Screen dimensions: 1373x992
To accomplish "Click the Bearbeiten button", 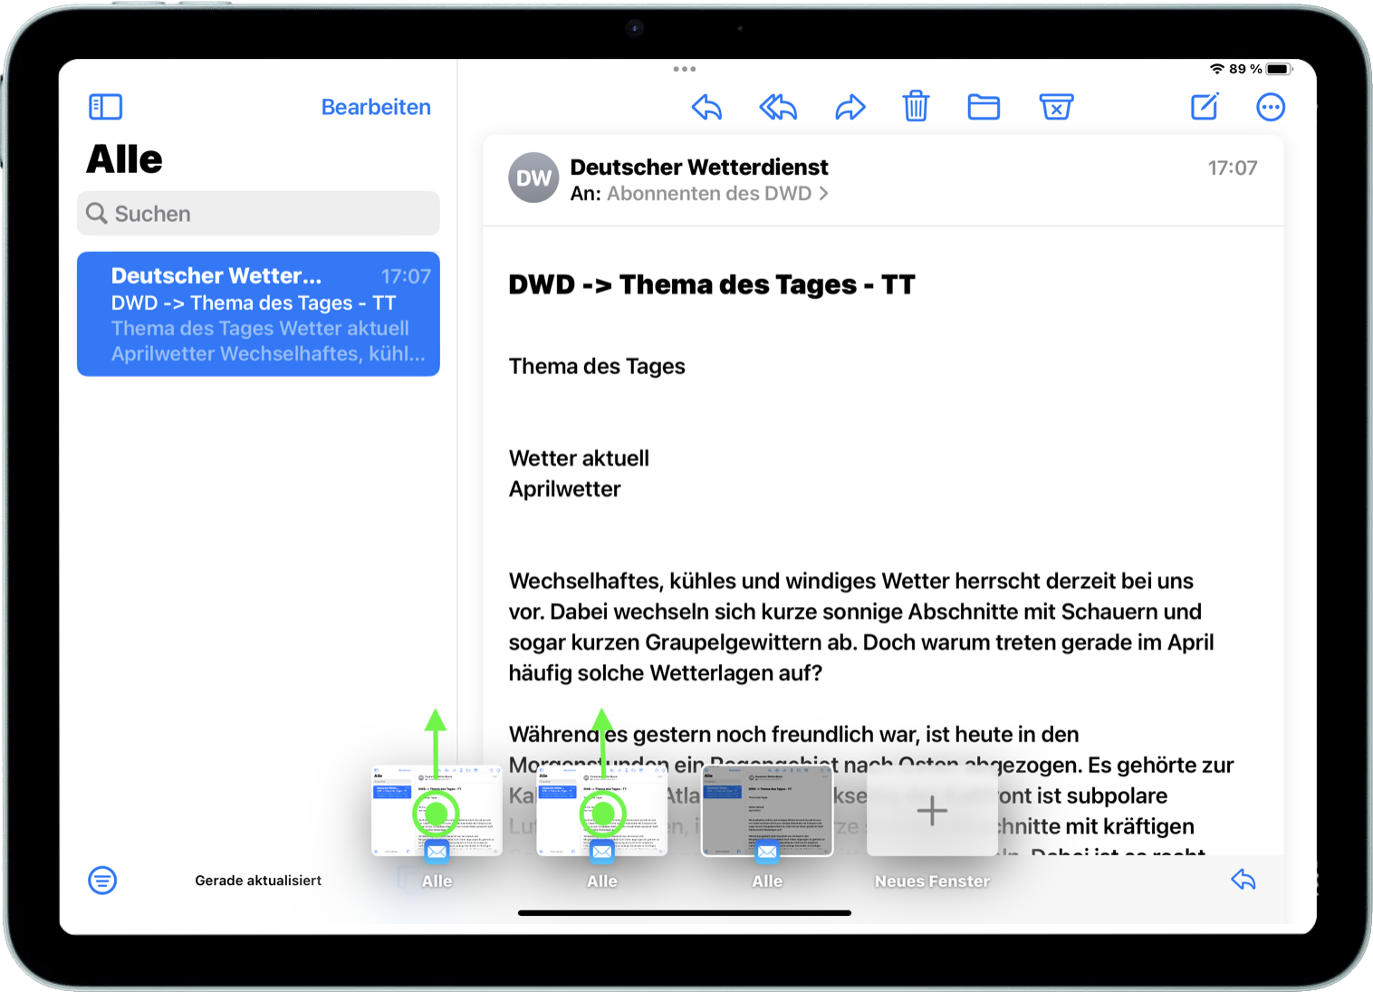I will pyautogui.click(x=376, y=107).
